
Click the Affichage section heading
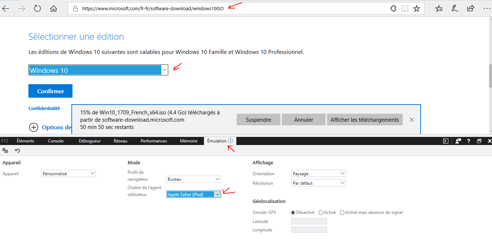coord(263,162)
